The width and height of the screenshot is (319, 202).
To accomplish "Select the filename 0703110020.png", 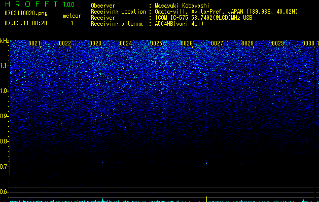I will (x=26, y=13).
